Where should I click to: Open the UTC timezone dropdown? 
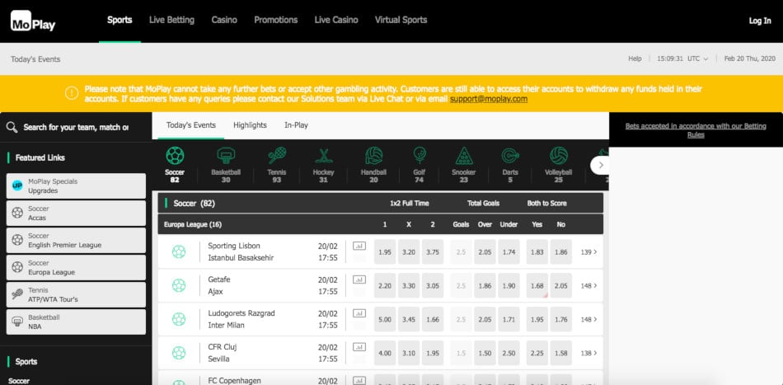click(x=697, y=59)
